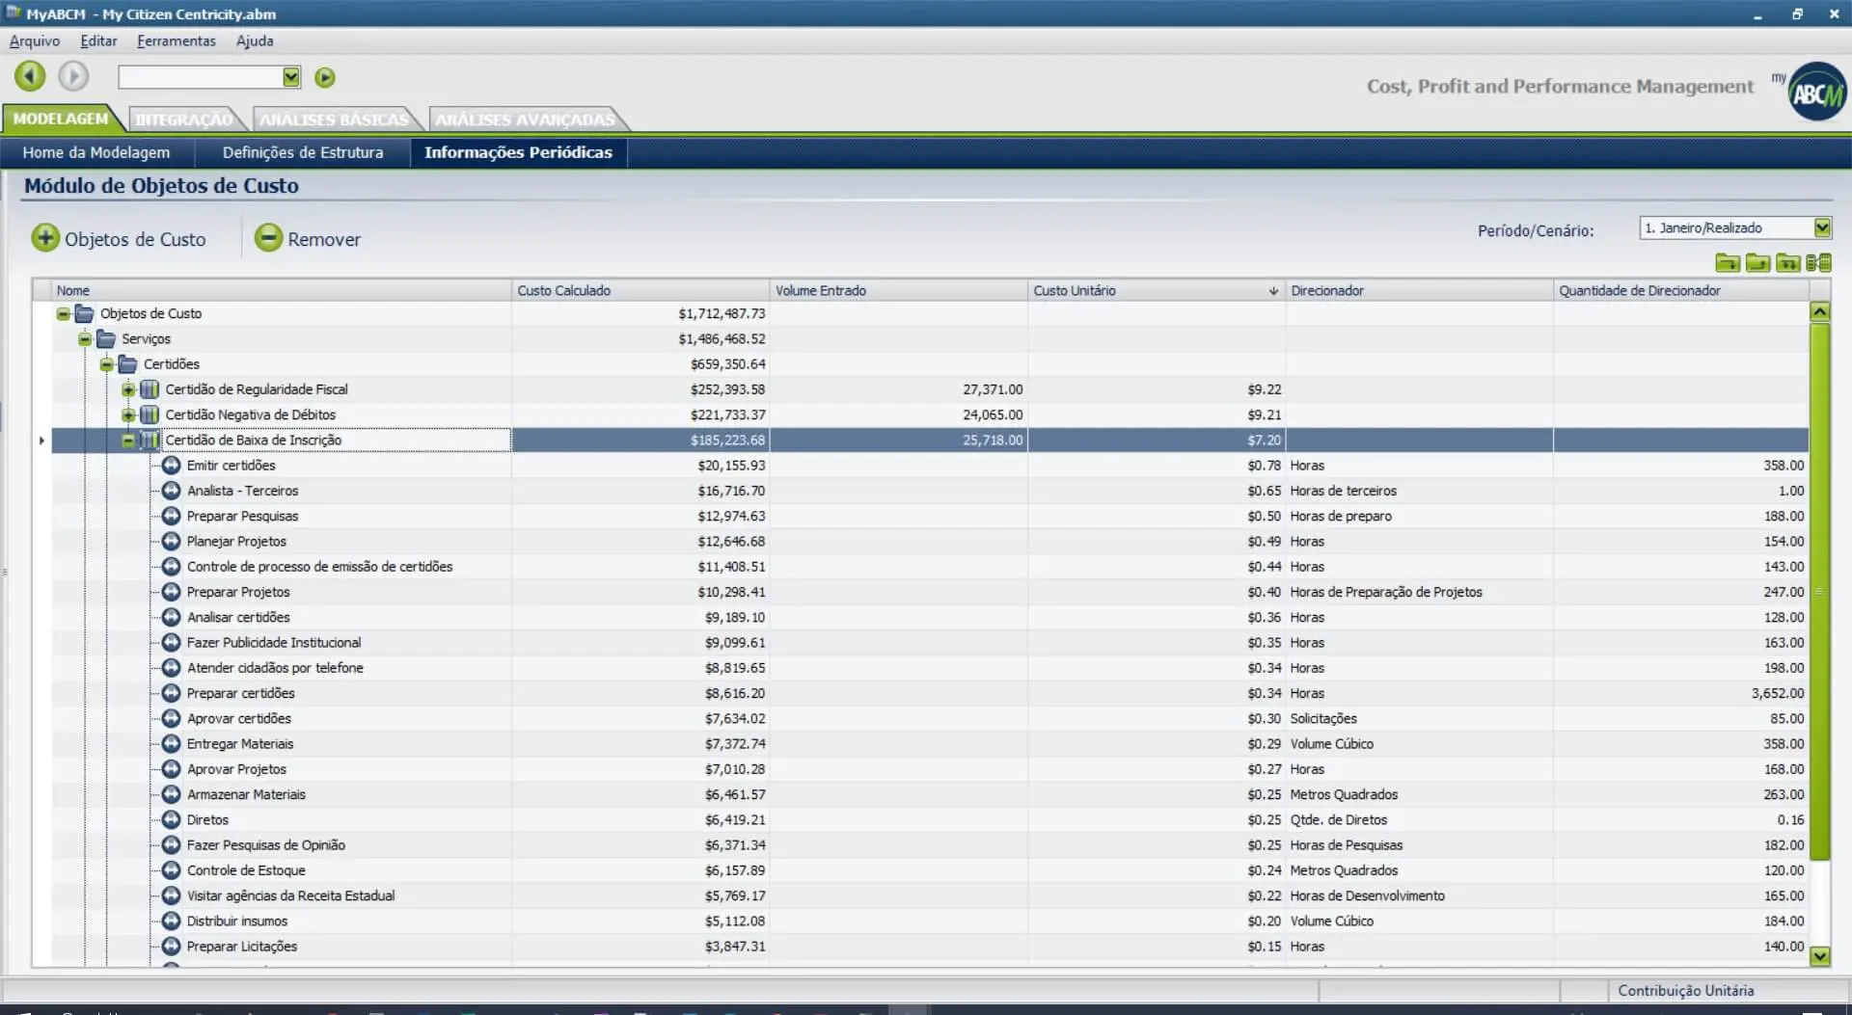Screen dimensions: 1852x1015
Task: Expand the Certidão Negativa de Débitos node
Action: (128, 415)
